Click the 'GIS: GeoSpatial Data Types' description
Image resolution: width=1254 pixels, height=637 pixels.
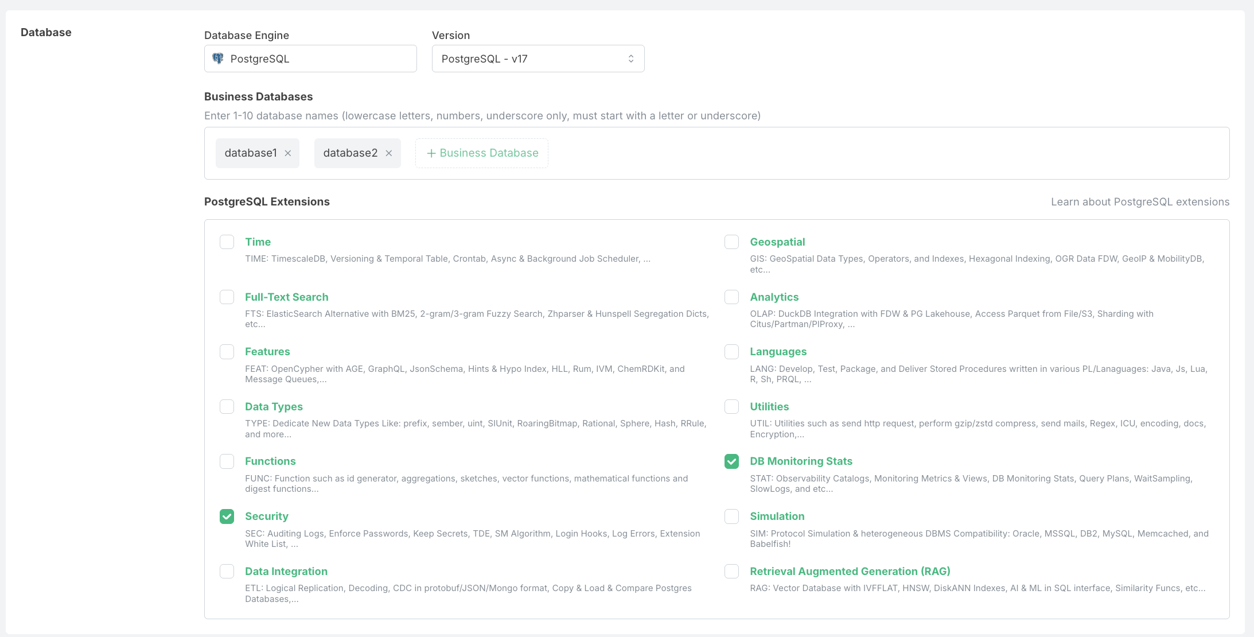pyautogui.click(x=977, y=264)
